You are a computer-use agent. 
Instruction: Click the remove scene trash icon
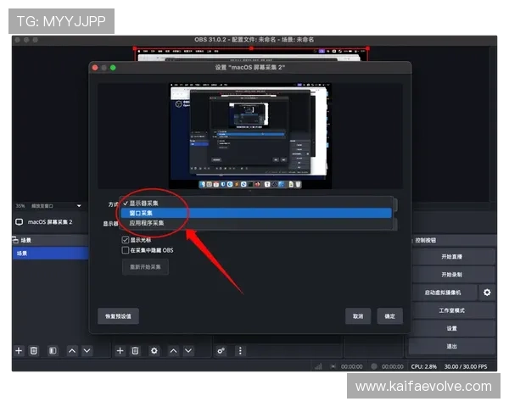point(35,350)
